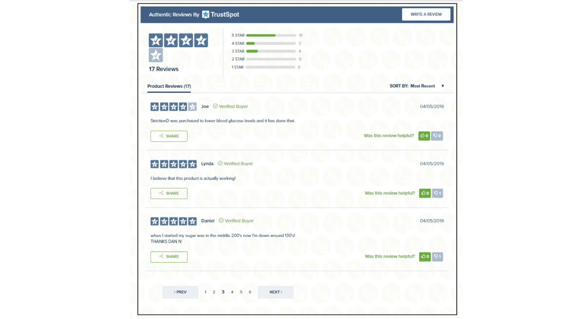567x319 pixels.
Task: Go to page 5 of reviews
Action: [241, 292]
